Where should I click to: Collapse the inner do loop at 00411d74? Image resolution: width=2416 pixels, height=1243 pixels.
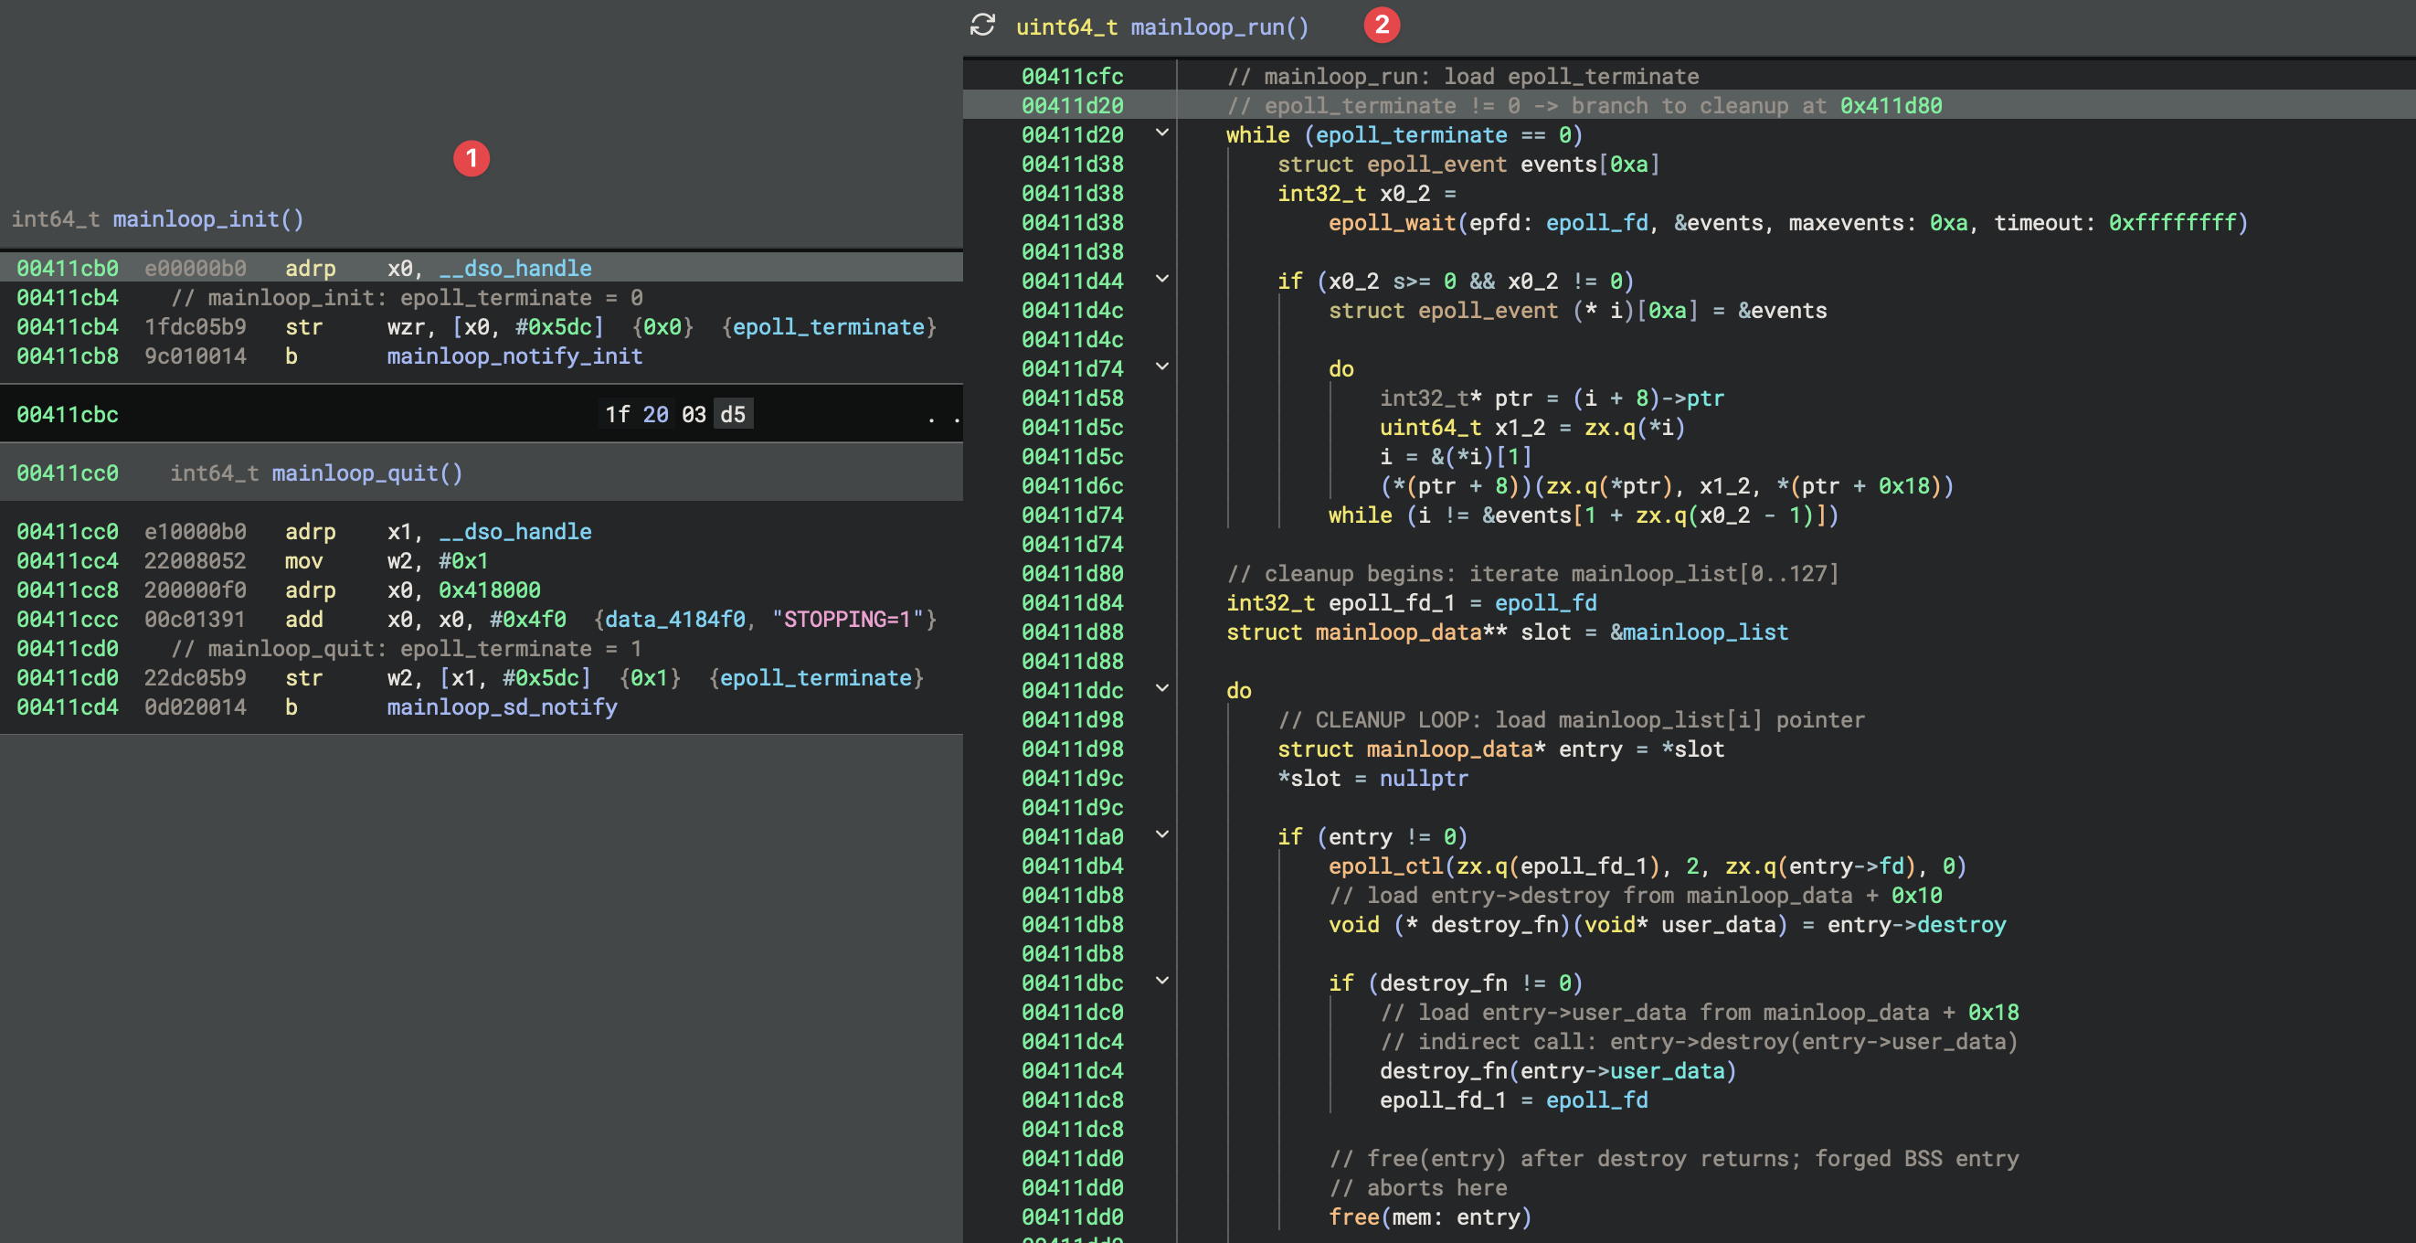pyautogui.click(x=1162, y=367)
